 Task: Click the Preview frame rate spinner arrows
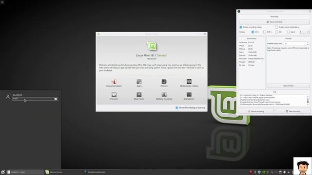pos(308,43)
